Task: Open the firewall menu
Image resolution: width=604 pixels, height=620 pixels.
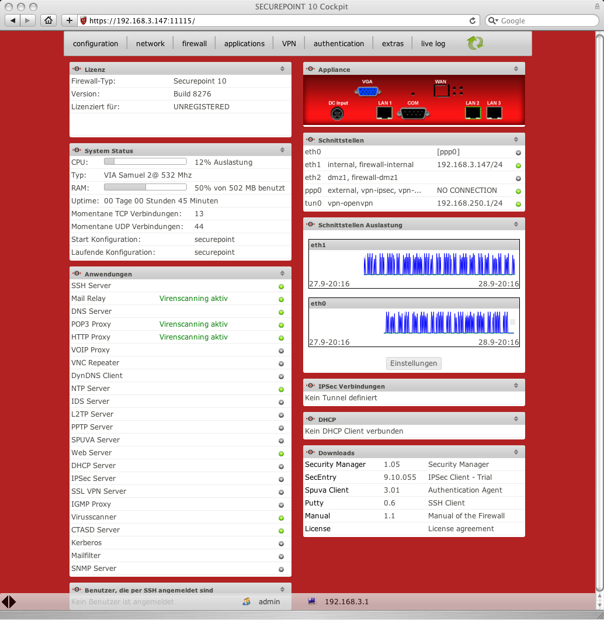Action: pyautogui.click(x=194, y=43)
